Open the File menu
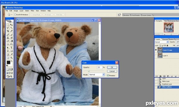 pyautogui.click(x=7, y=11)
